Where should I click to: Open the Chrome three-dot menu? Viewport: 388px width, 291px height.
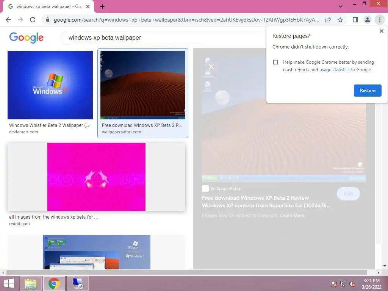[x=380, y=20]
